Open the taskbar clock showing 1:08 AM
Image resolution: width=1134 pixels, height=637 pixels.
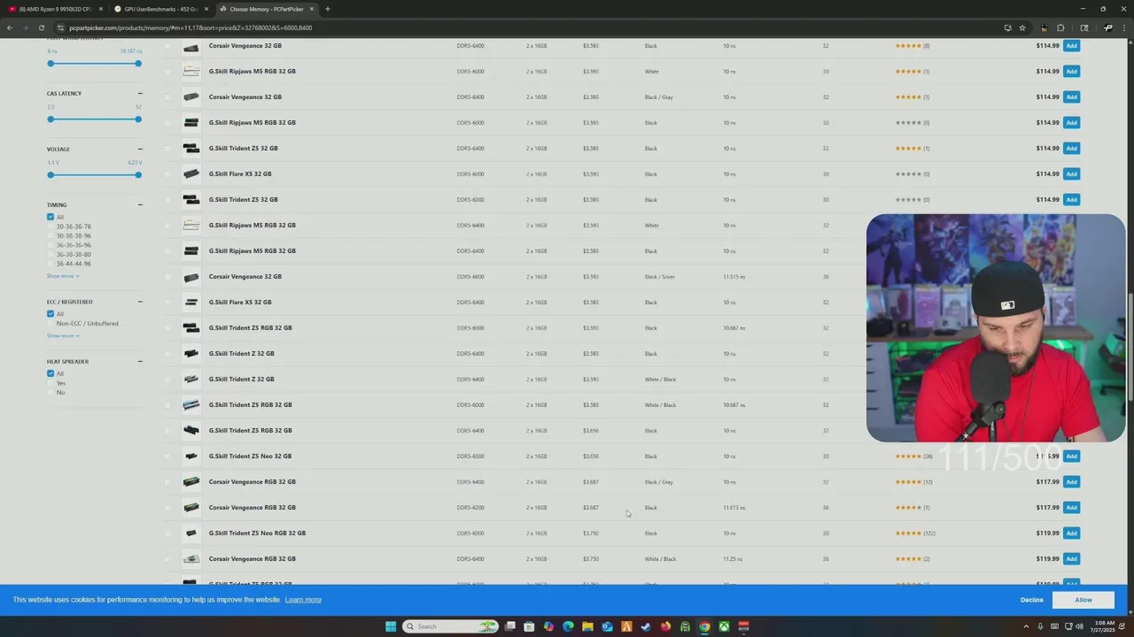tap(1103, 626)
